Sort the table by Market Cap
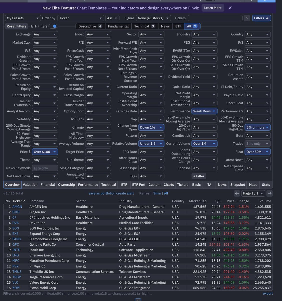This screenshot has width=282, height=301. [198, 201]
